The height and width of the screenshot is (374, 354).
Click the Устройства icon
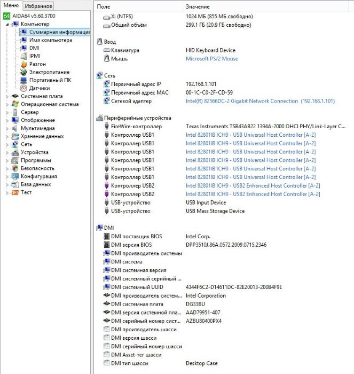point(15,152)
